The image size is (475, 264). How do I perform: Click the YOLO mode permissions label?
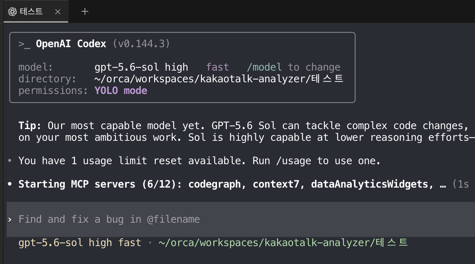[x=121, y=91]
